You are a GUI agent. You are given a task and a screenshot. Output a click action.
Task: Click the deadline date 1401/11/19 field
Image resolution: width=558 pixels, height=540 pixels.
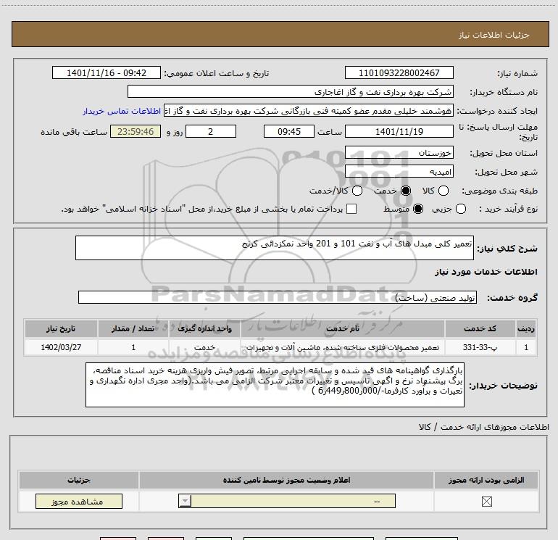(x=399, y=131)
